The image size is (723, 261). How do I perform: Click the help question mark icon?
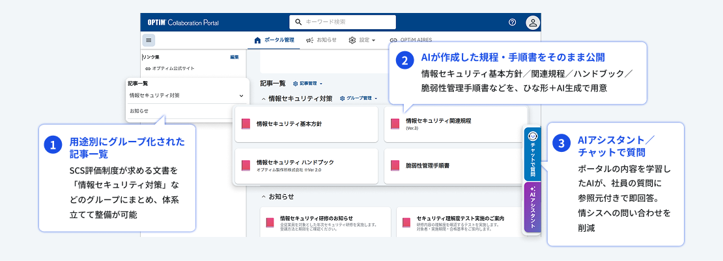(x=512, y=22)
